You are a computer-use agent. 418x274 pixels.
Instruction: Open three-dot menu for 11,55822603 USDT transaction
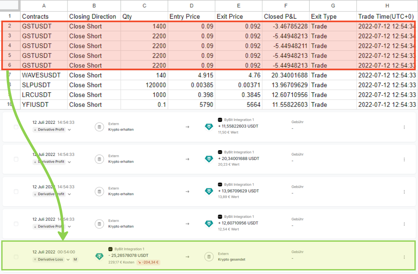point(404,127)
